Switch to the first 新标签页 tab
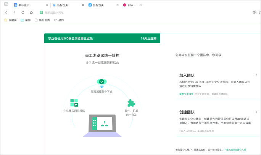Image resolution: width=261 pixels, height=155 pixels. (30, 5)
